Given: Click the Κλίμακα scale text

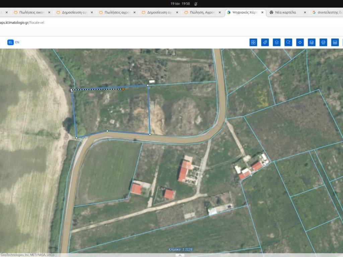Looking at the screenshot, I should (x=180, y=249).
